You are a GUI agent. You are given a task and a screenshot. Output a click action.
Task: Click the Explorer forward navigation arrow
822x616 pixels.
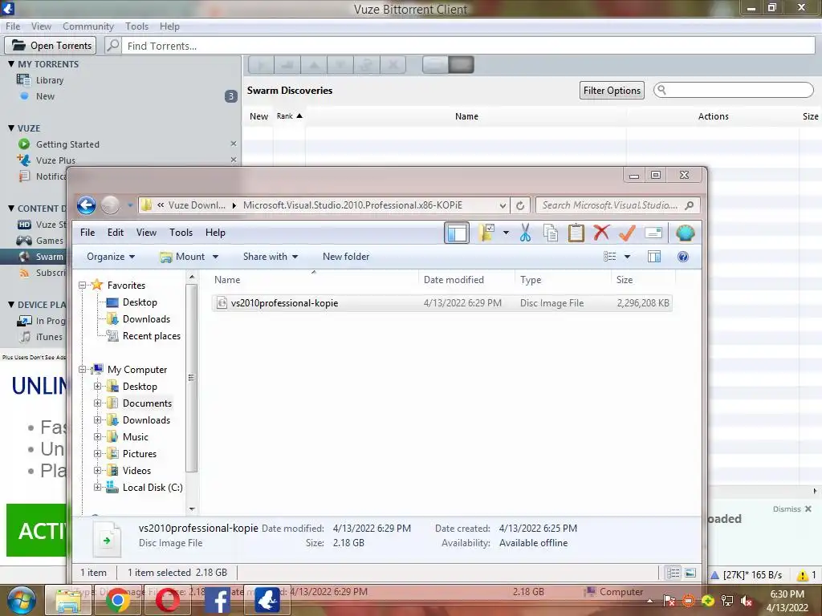(x=110, y=205)
